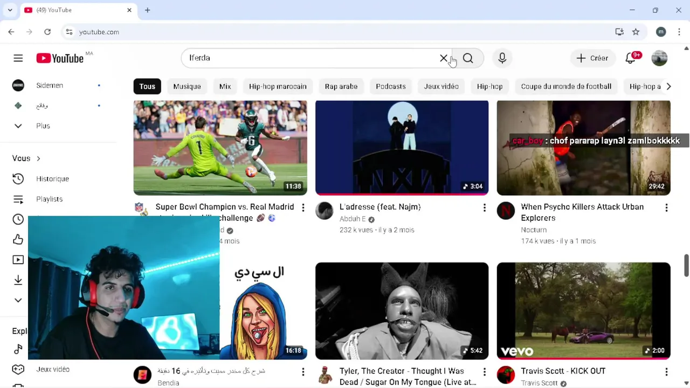Viewport: 690px width, 388px height.
Task: Open the L'adresse (feat. Najm) title
Action: coord(380,207)
